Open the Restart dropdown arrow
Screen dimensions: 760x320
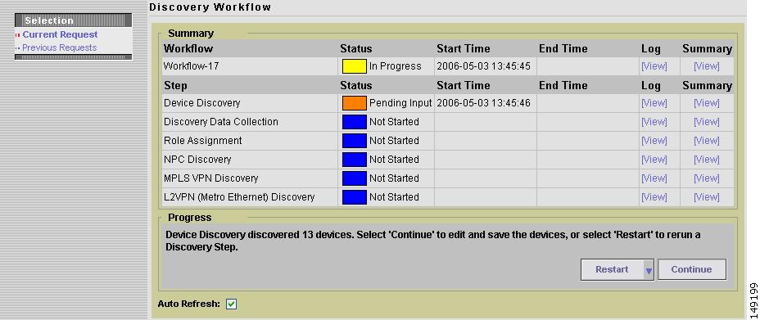click(x=649, y=270)
